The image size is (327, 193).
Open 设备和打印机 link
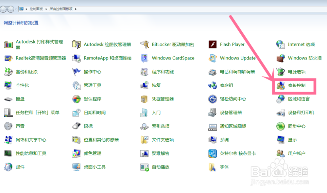tap(301, 113)
